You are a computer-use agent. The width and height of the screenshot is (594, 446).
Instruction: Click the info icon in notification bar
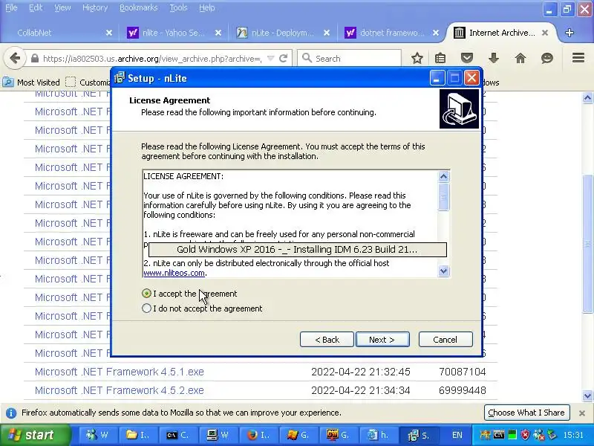11,413
